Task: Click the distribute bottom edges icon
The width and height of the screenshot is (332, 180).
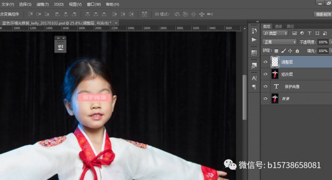Action: coord(104,14)
